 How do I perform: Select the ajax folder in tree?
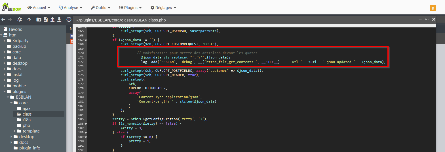[26, 108]
